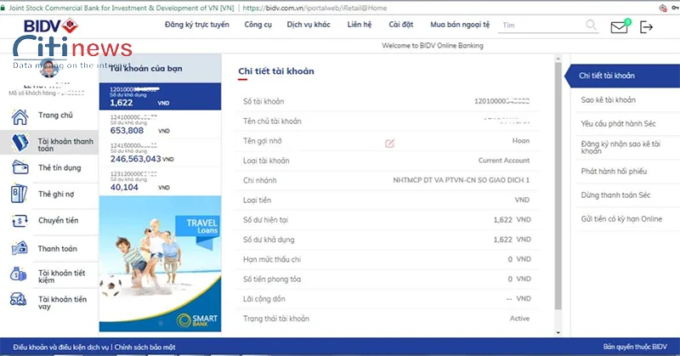Open the Công cụ menu
The height and width of the screenshot is (356, 680).
258,25
